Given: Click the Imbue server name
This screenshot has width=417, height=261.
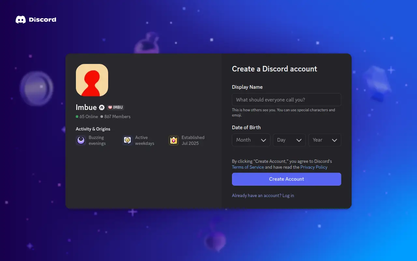Looking at the screenshot, I should (86, 107).
